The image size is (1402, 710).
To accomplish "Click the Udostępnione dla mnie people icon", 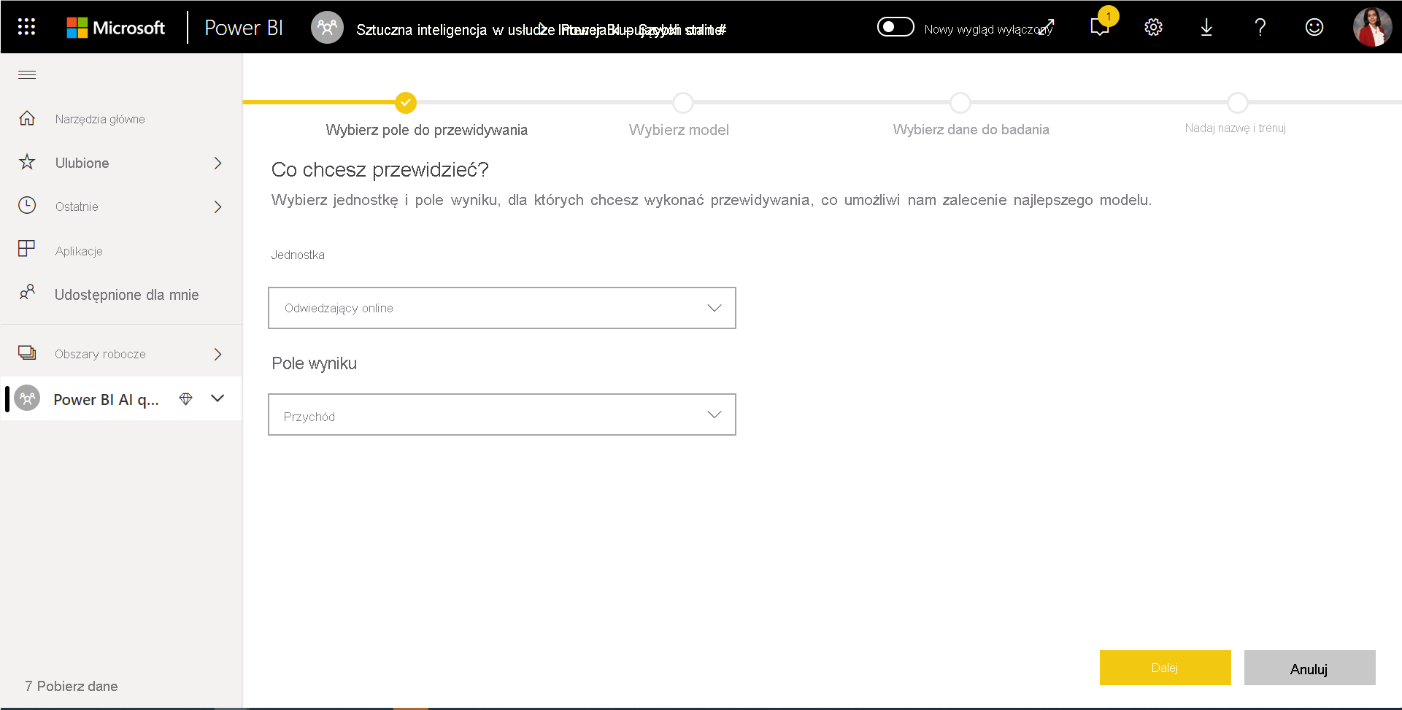I will click(x=27, y=293).
